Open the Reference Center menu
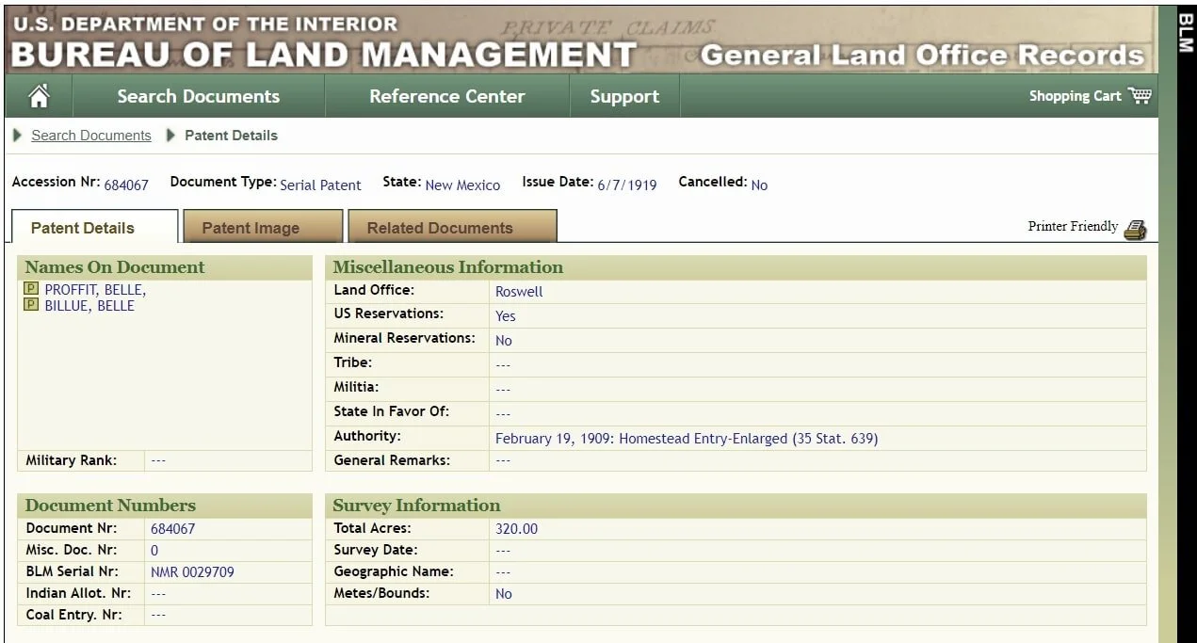Viewport: 1197px width, 643px height. coord(447,96)
